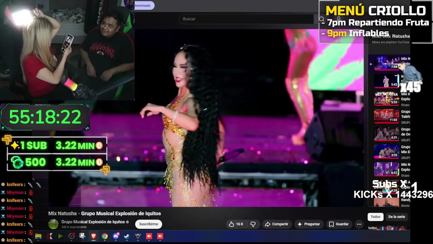Play the playlist video lasting 4:31
Screen dimensions: 433x244
386,134
